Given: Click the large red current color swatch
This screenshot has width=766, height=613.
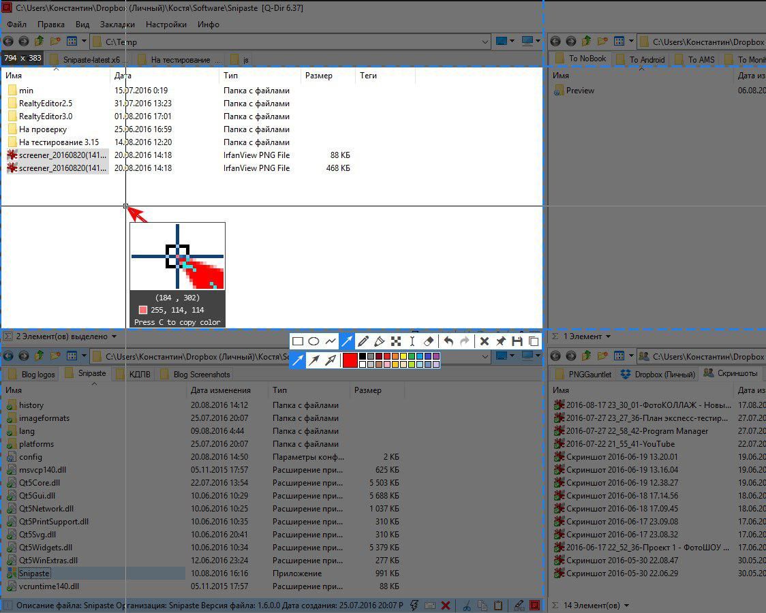Looking at the screenshot, I should tap(350, 360).
